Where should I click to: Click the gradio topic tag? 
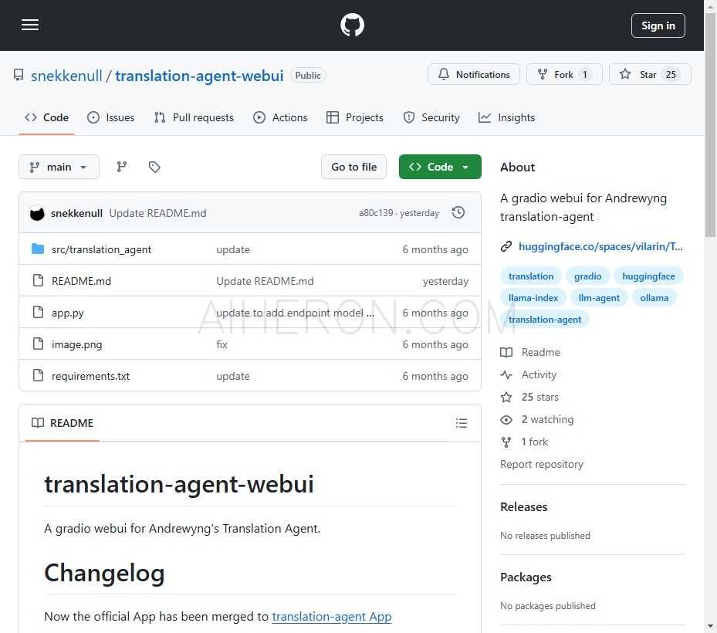pyautogui.click(x=587, y=276)
